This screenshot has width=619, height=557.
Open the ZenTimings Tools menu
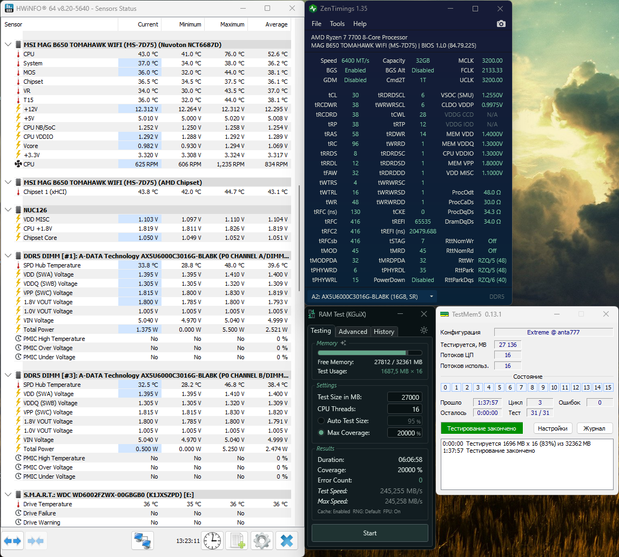click(x=337, y=24)
